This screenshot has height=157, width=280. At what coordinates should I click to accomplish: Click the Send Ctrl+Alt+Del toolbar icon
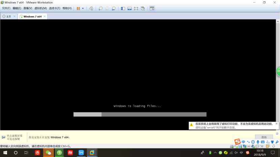point(91,8)
